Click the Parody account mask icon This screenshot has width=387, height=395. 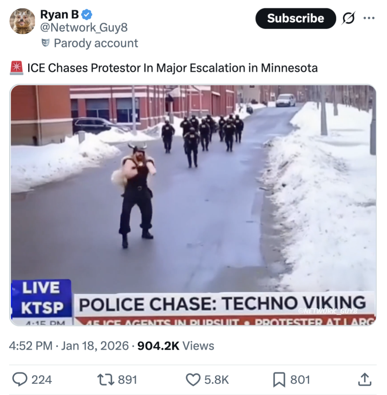(x=45, y=43)
